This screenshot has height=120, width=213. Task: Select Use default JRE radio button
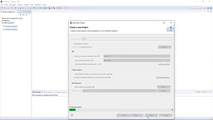coord(74,64)
